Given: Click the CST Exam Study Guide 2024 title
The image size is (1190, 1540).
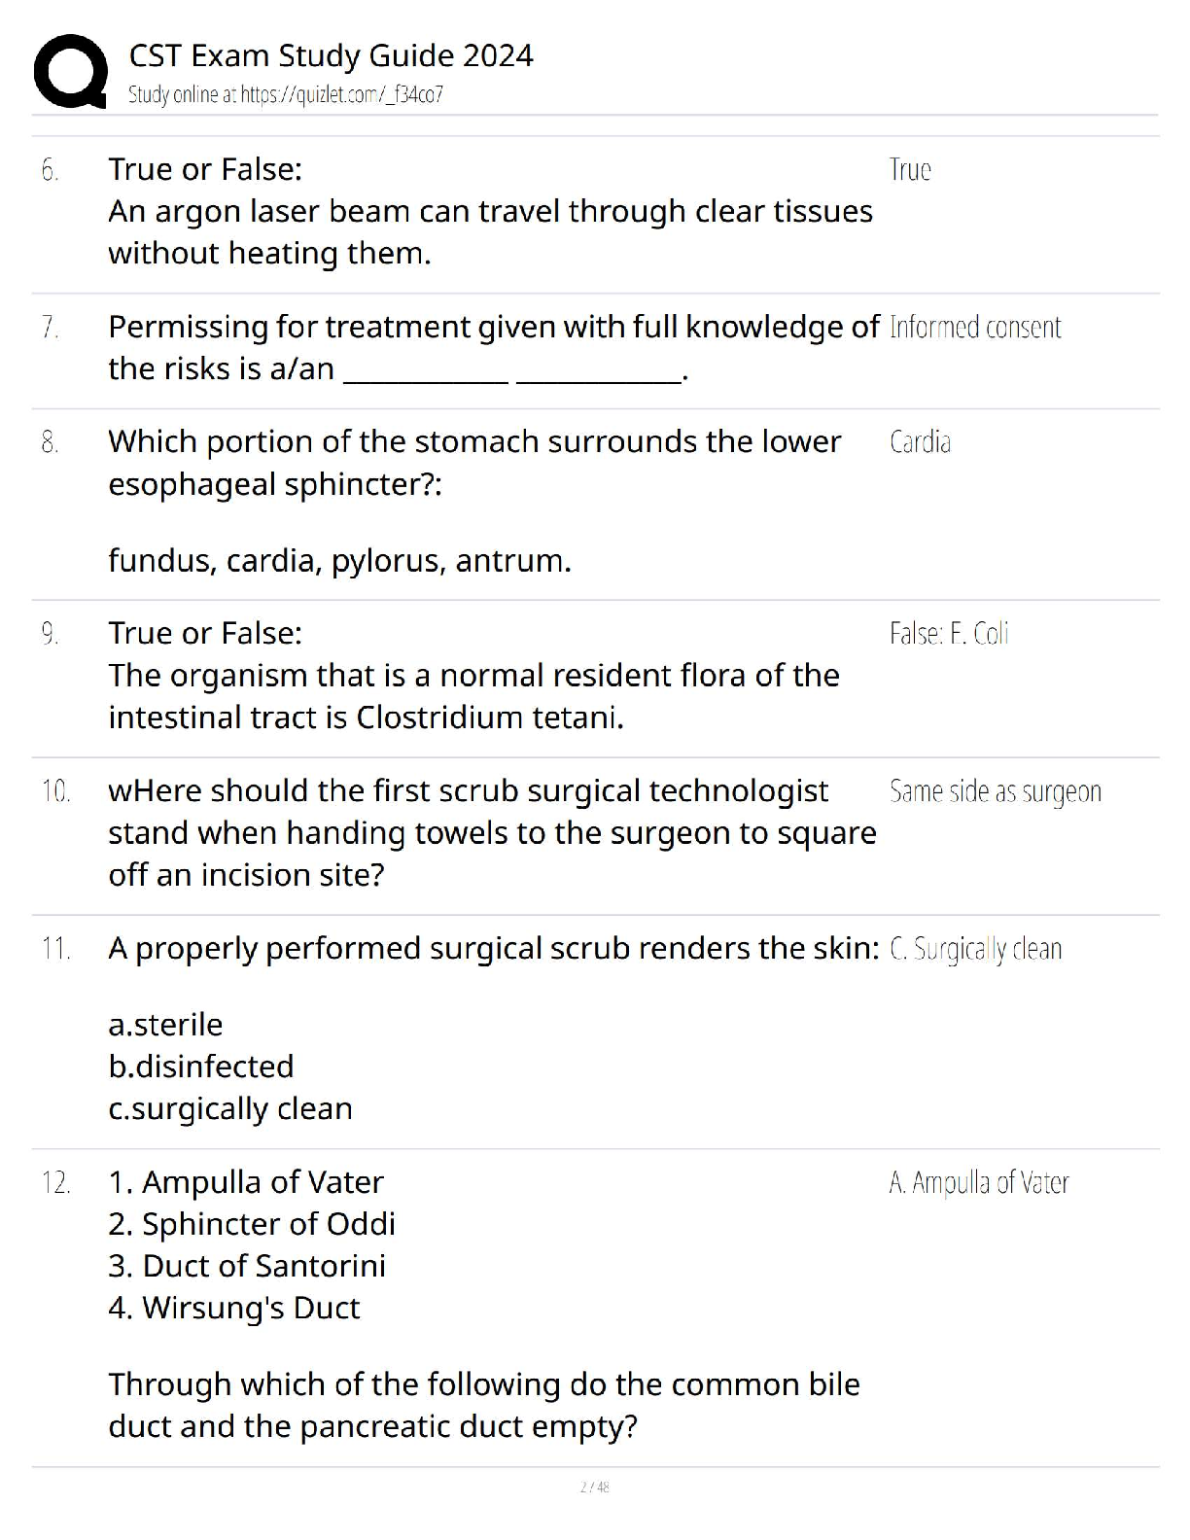Looking at the screenshot, I should click(331, 55).
